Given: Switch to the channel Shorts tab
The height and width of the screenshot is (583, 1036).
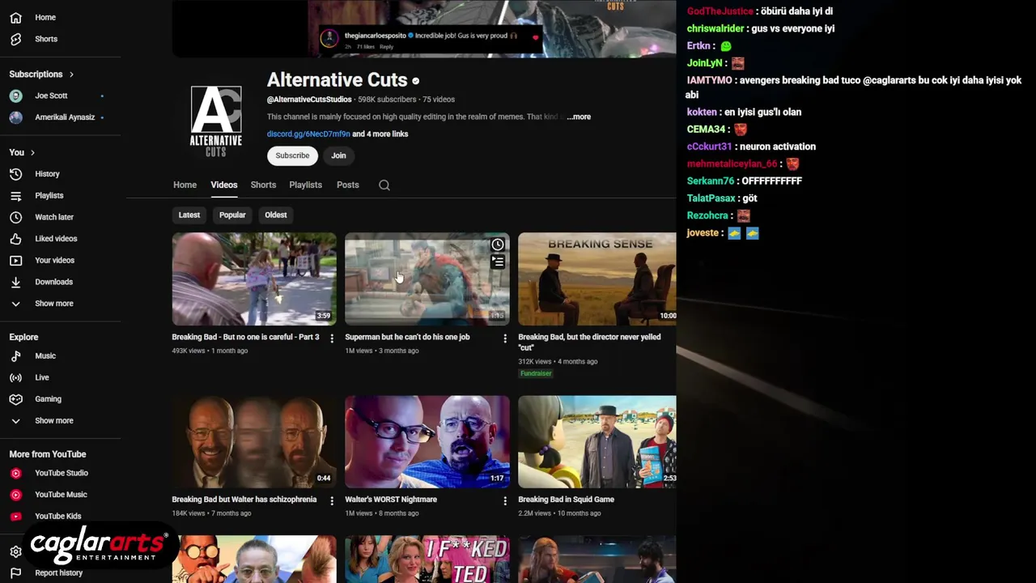Looking at the screenshot, I should tap(263, 185).
